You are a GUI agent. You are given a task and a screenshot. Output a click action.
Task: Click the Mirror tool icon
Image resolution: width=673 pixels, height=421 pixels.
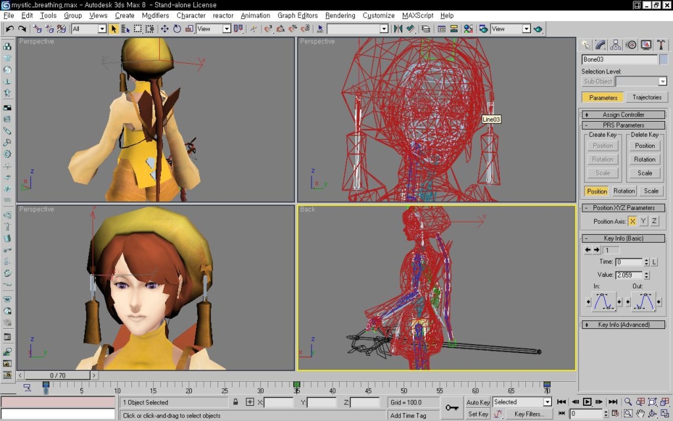click(398, 29)
